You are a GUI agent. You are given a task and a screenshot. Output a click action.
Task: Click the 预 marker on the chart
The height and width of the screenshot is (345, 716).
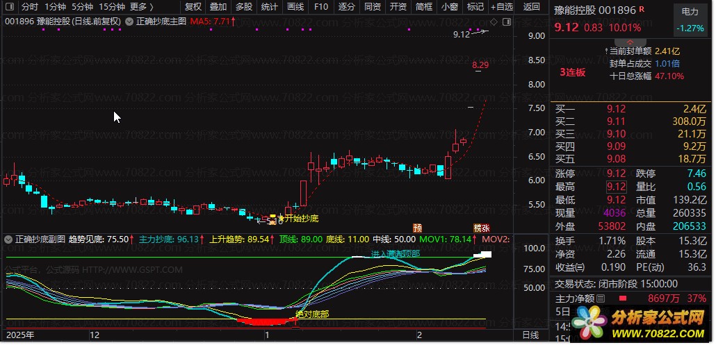[417, 228]
